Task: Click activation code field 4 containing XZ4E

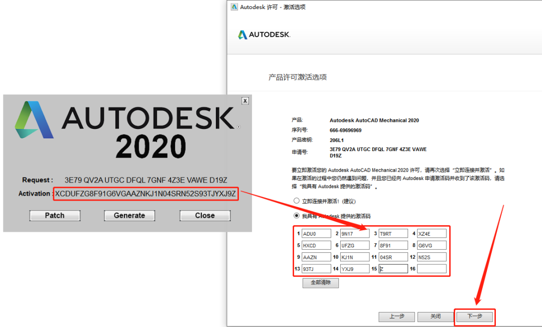Action: coord(432,234)
